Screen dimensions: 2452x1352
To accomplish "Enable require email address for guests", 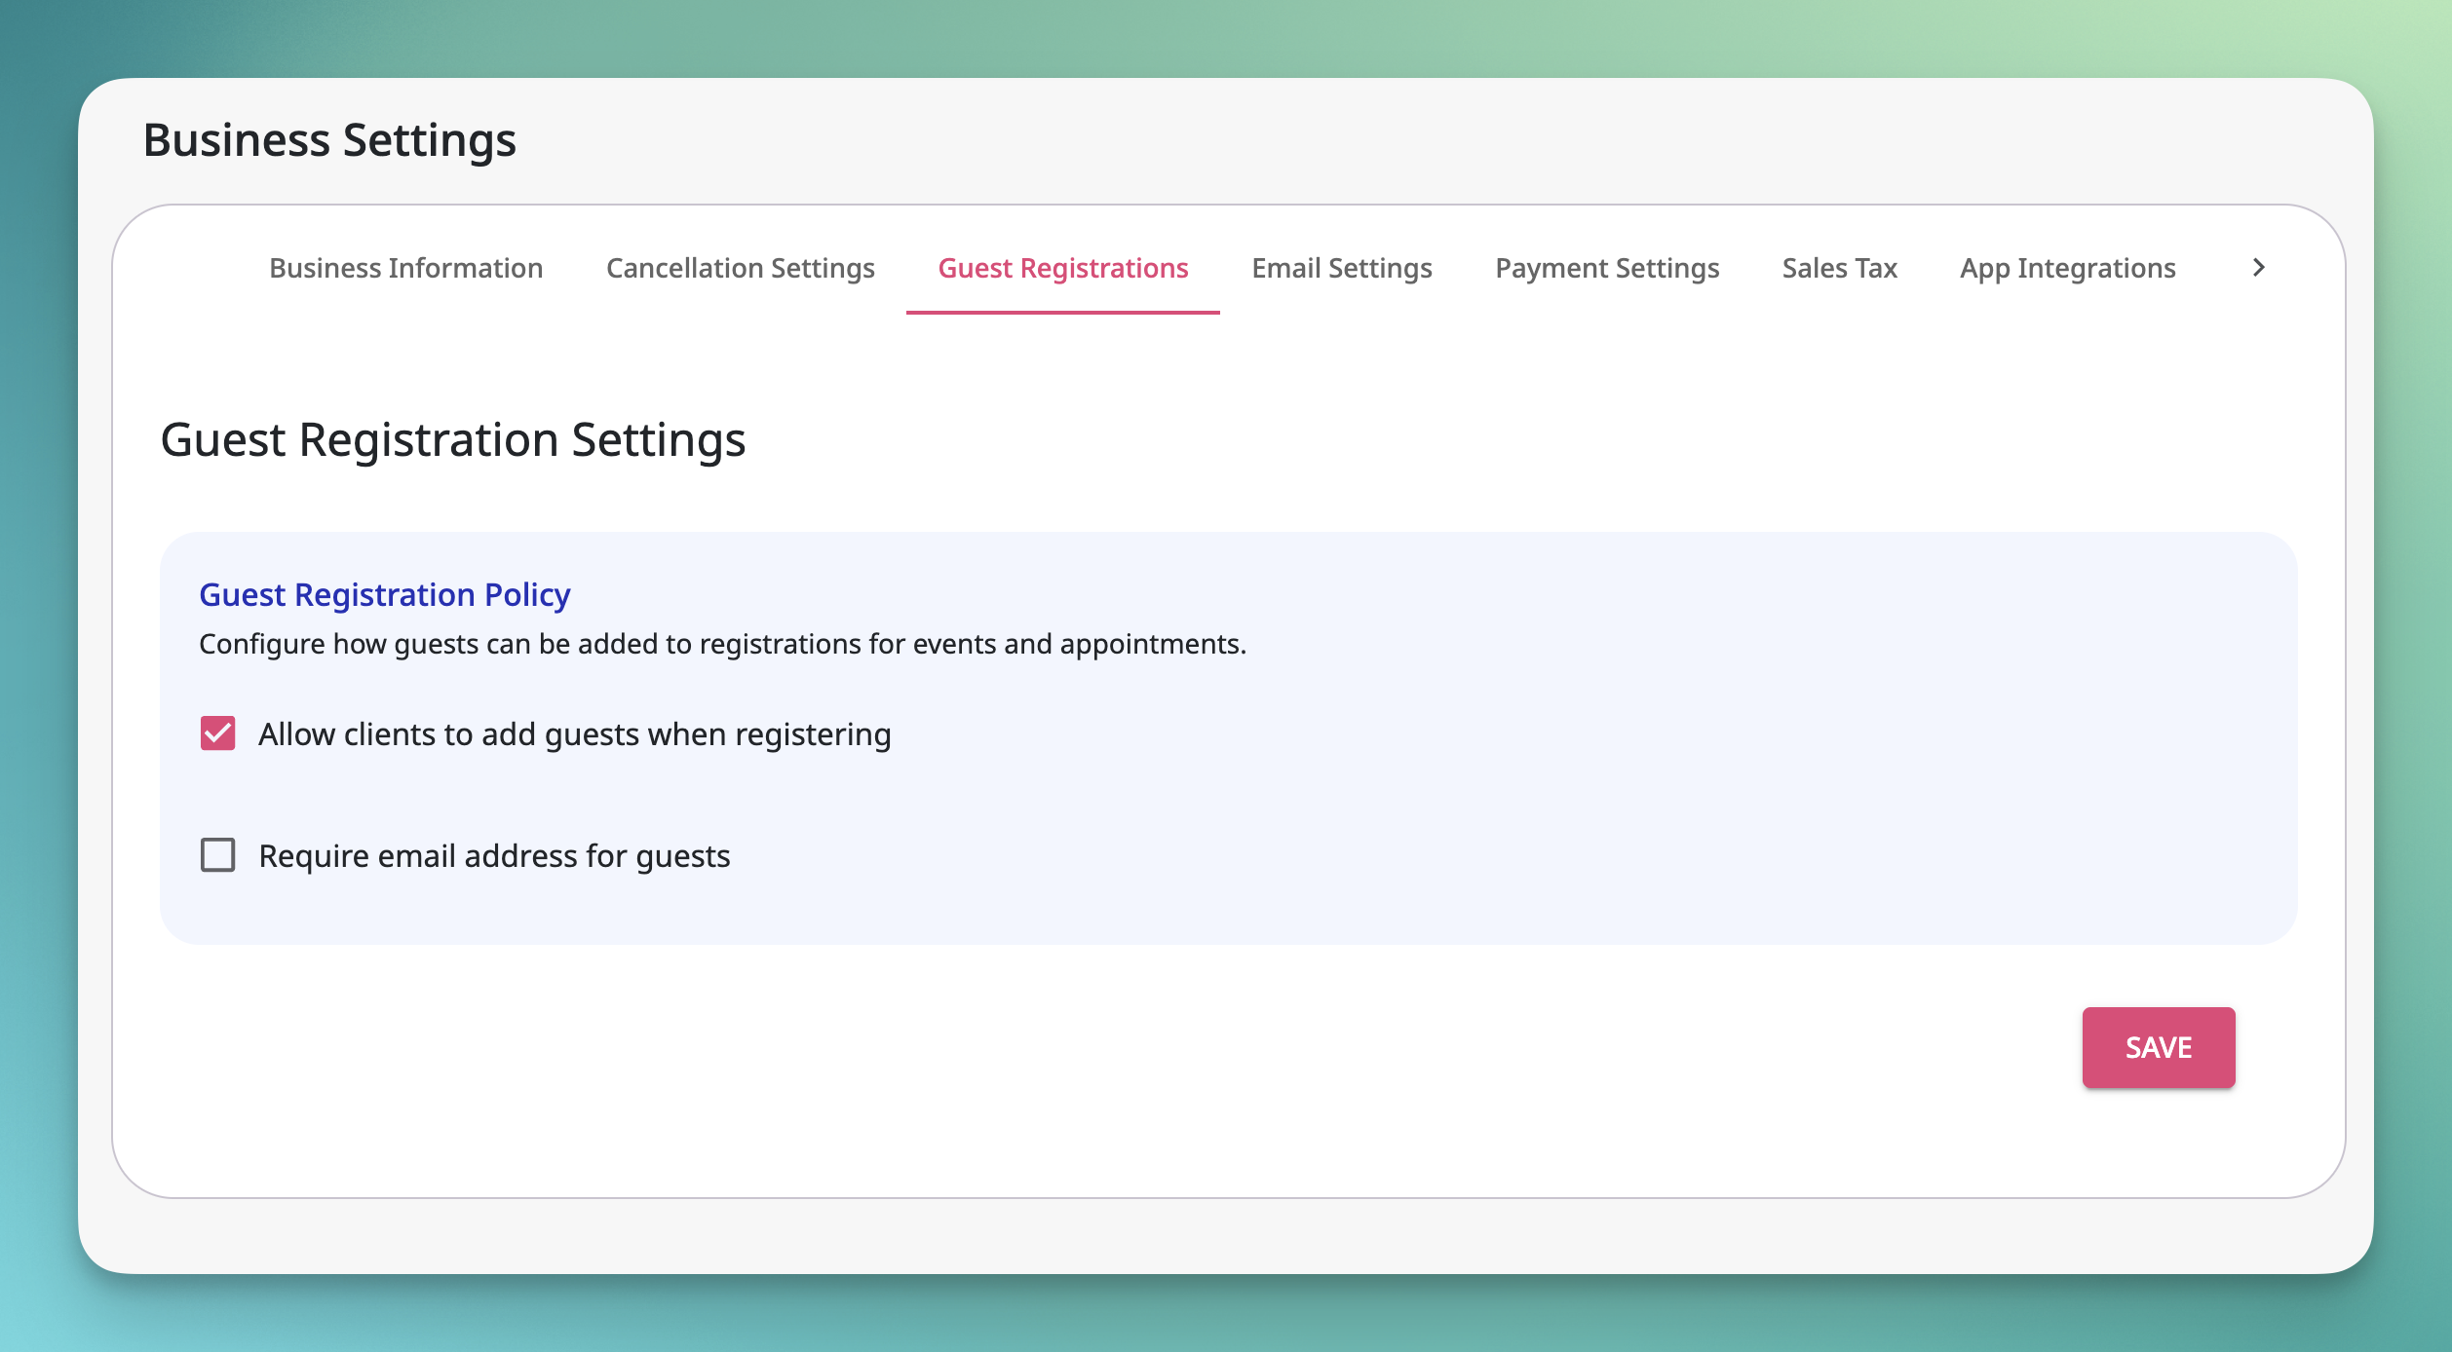I will tap(217, 854).
